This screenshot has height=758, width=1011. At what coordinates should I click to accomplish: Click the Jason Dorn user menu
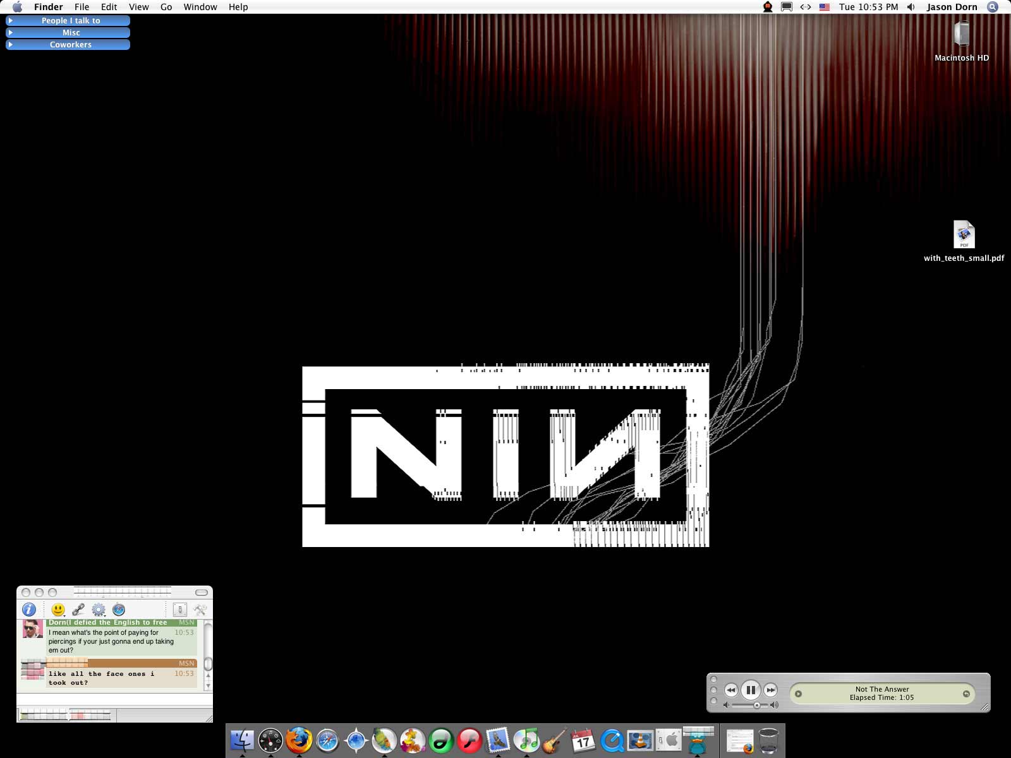pyautogui.click(x=952, y=7)
